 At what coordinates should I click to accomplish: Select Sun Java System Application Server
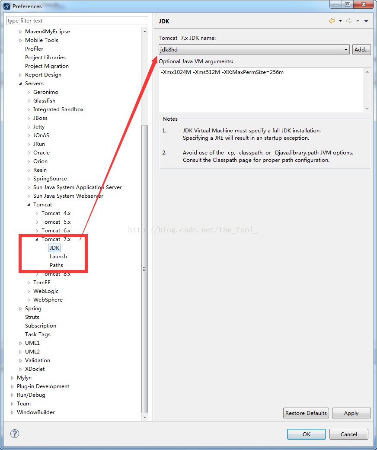click(x=77, y=187)
